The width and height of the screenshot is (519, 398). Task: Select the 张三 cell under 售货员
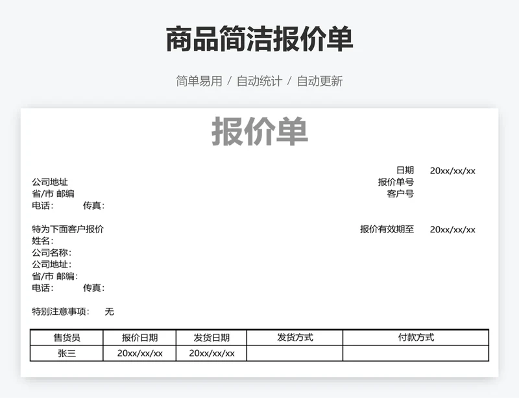pos(67,353)
